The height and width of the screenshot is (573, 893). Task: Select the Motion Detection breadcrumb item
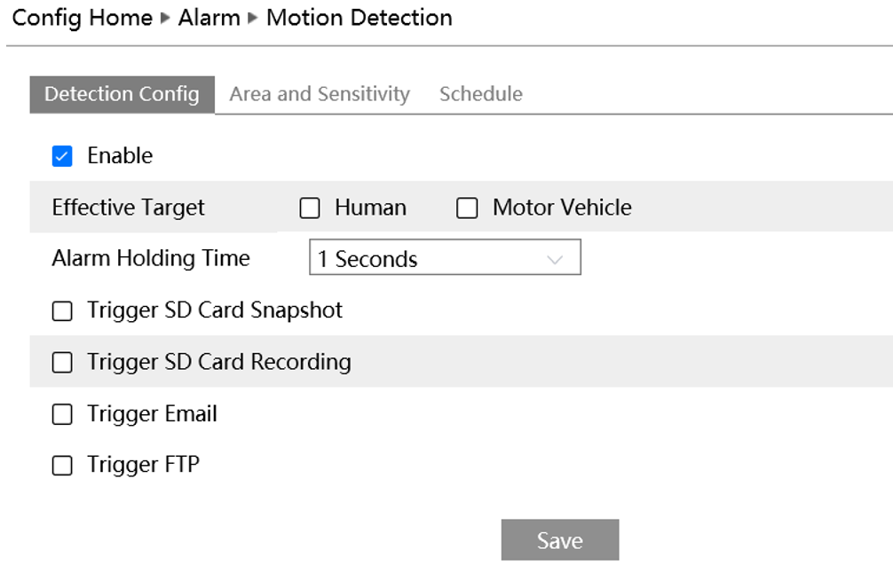click(x=359, y=18)
